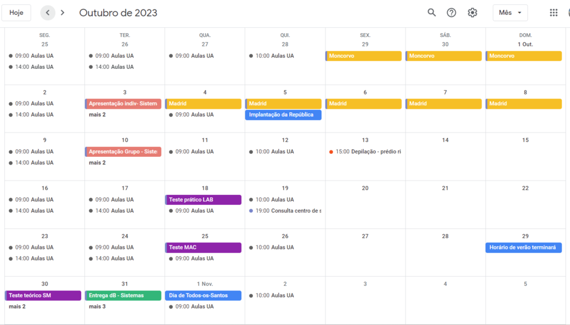Go to previous month arrow
This screenshot has height=325, width=570.
click(48, 12)
